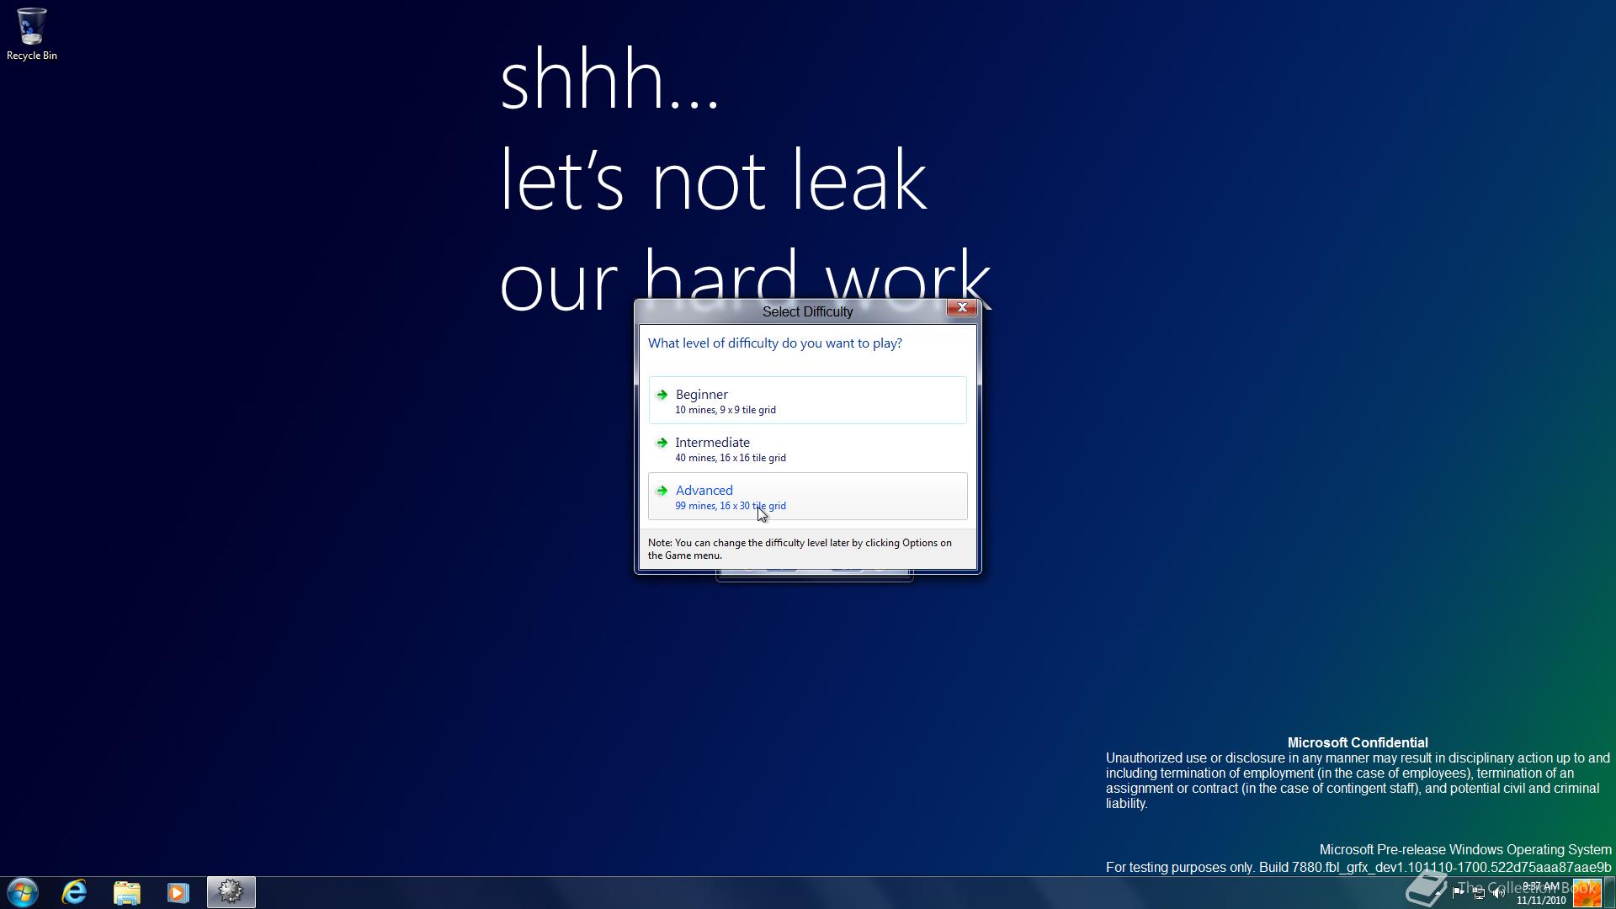Open Windows Explorer folder taskbar icon
Screen dimensions: 1616x909
[126, 892]
